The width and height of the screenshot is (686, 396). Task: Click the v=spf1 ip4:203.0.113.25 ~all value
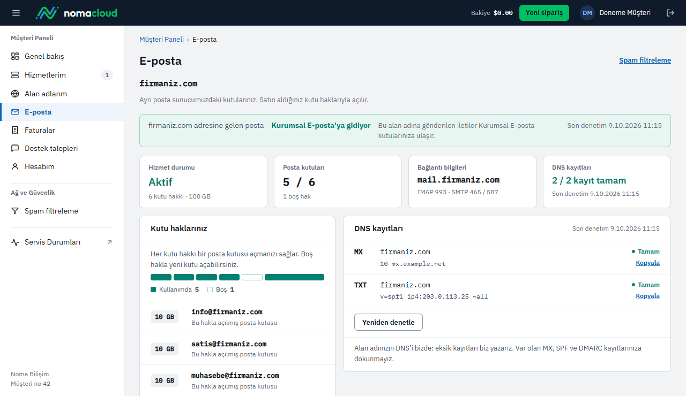click(434, 296)
